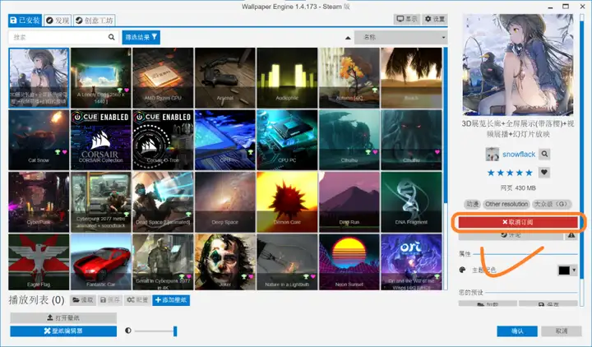Choose the CPU PC wallpaper
This screenshot has height=347, width=592.
[287, 140]
